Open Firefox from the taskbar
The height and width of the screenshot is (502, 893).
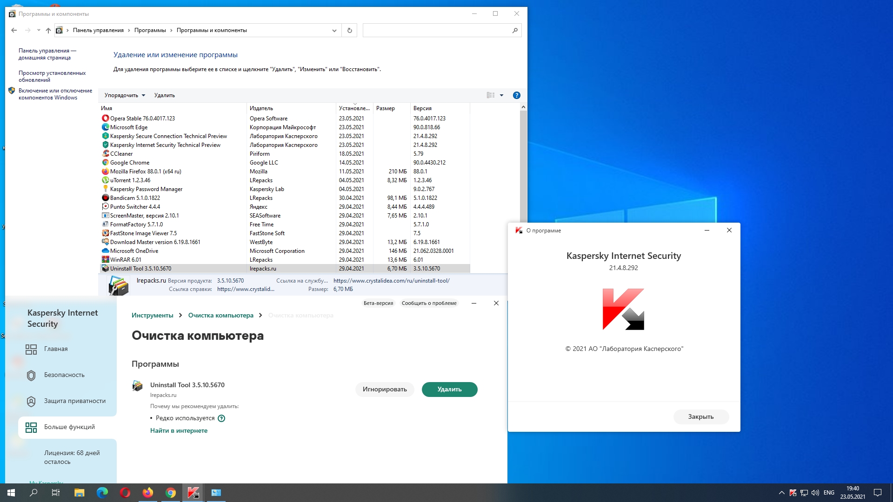coord(148,493)
